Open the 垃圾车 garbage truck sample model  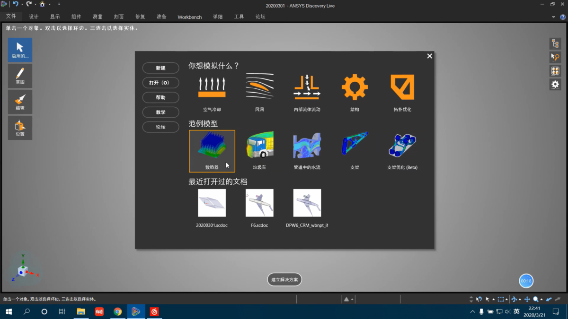[259, 151]
